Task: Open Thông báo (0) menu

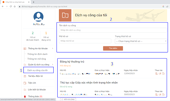Action: (35, 96)
